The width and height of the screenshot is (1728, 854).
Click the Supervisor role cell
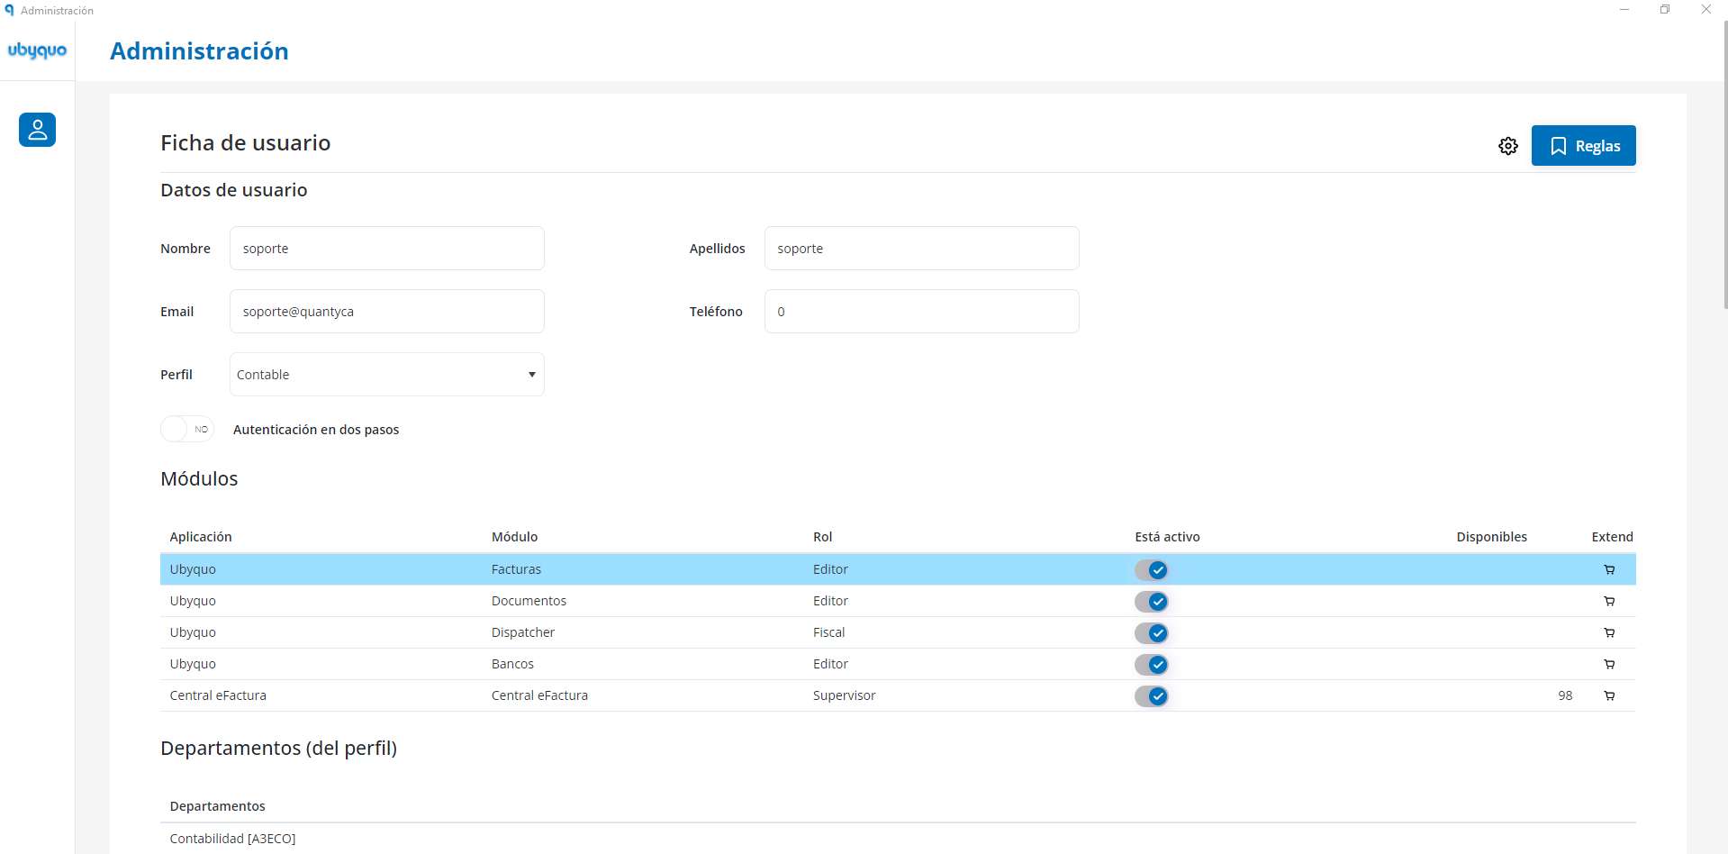(x=844, y=695)
